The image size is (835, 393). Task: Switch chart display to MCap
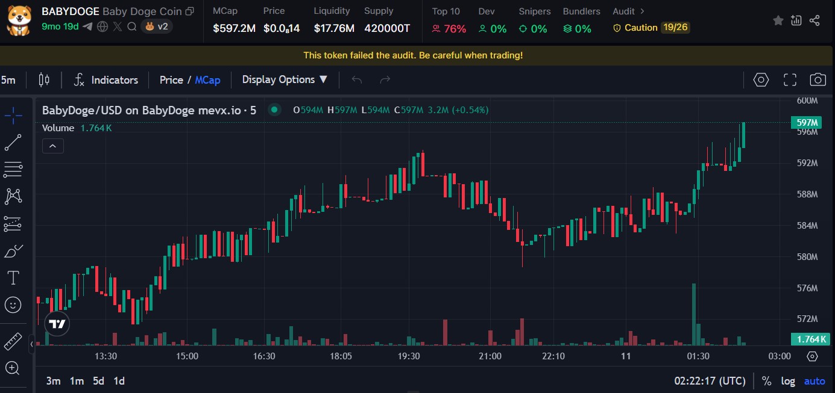(x=207, y=79)
